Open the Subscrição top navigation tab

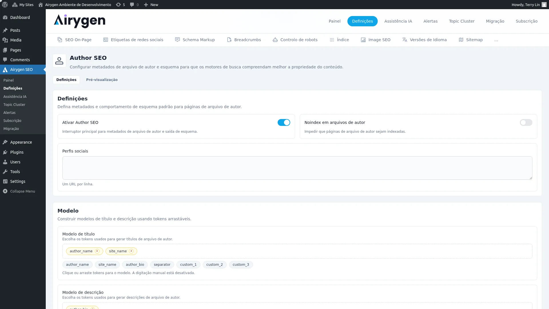point(526,21)
